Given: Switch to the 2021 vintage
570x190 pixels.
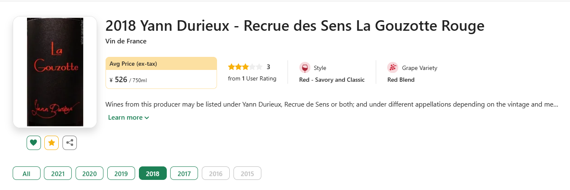Looking at the screenshot, I should (x=58, y=174).
